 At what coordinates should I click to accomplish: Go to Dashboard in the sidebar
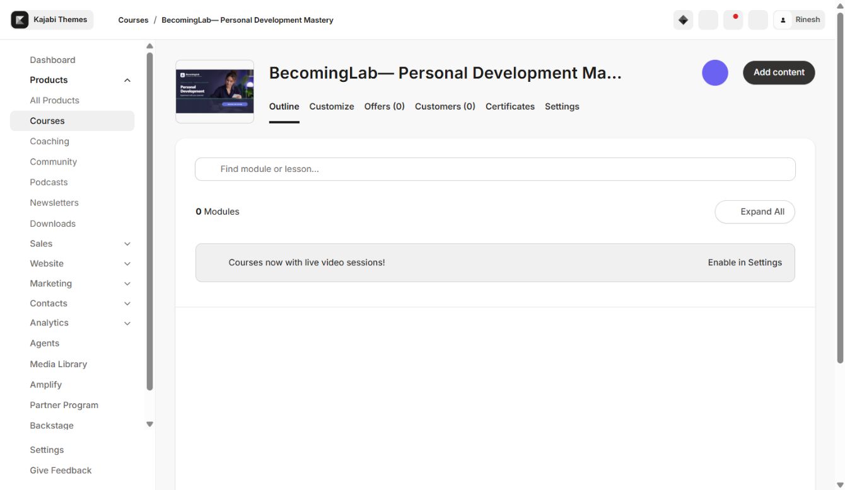click(52, 60)
